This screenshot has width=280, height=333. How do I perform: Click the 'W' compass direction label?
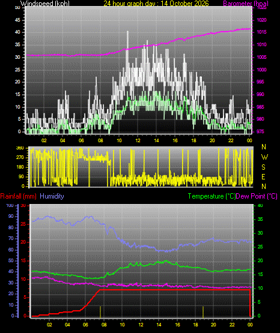click(x=264, y=157)
